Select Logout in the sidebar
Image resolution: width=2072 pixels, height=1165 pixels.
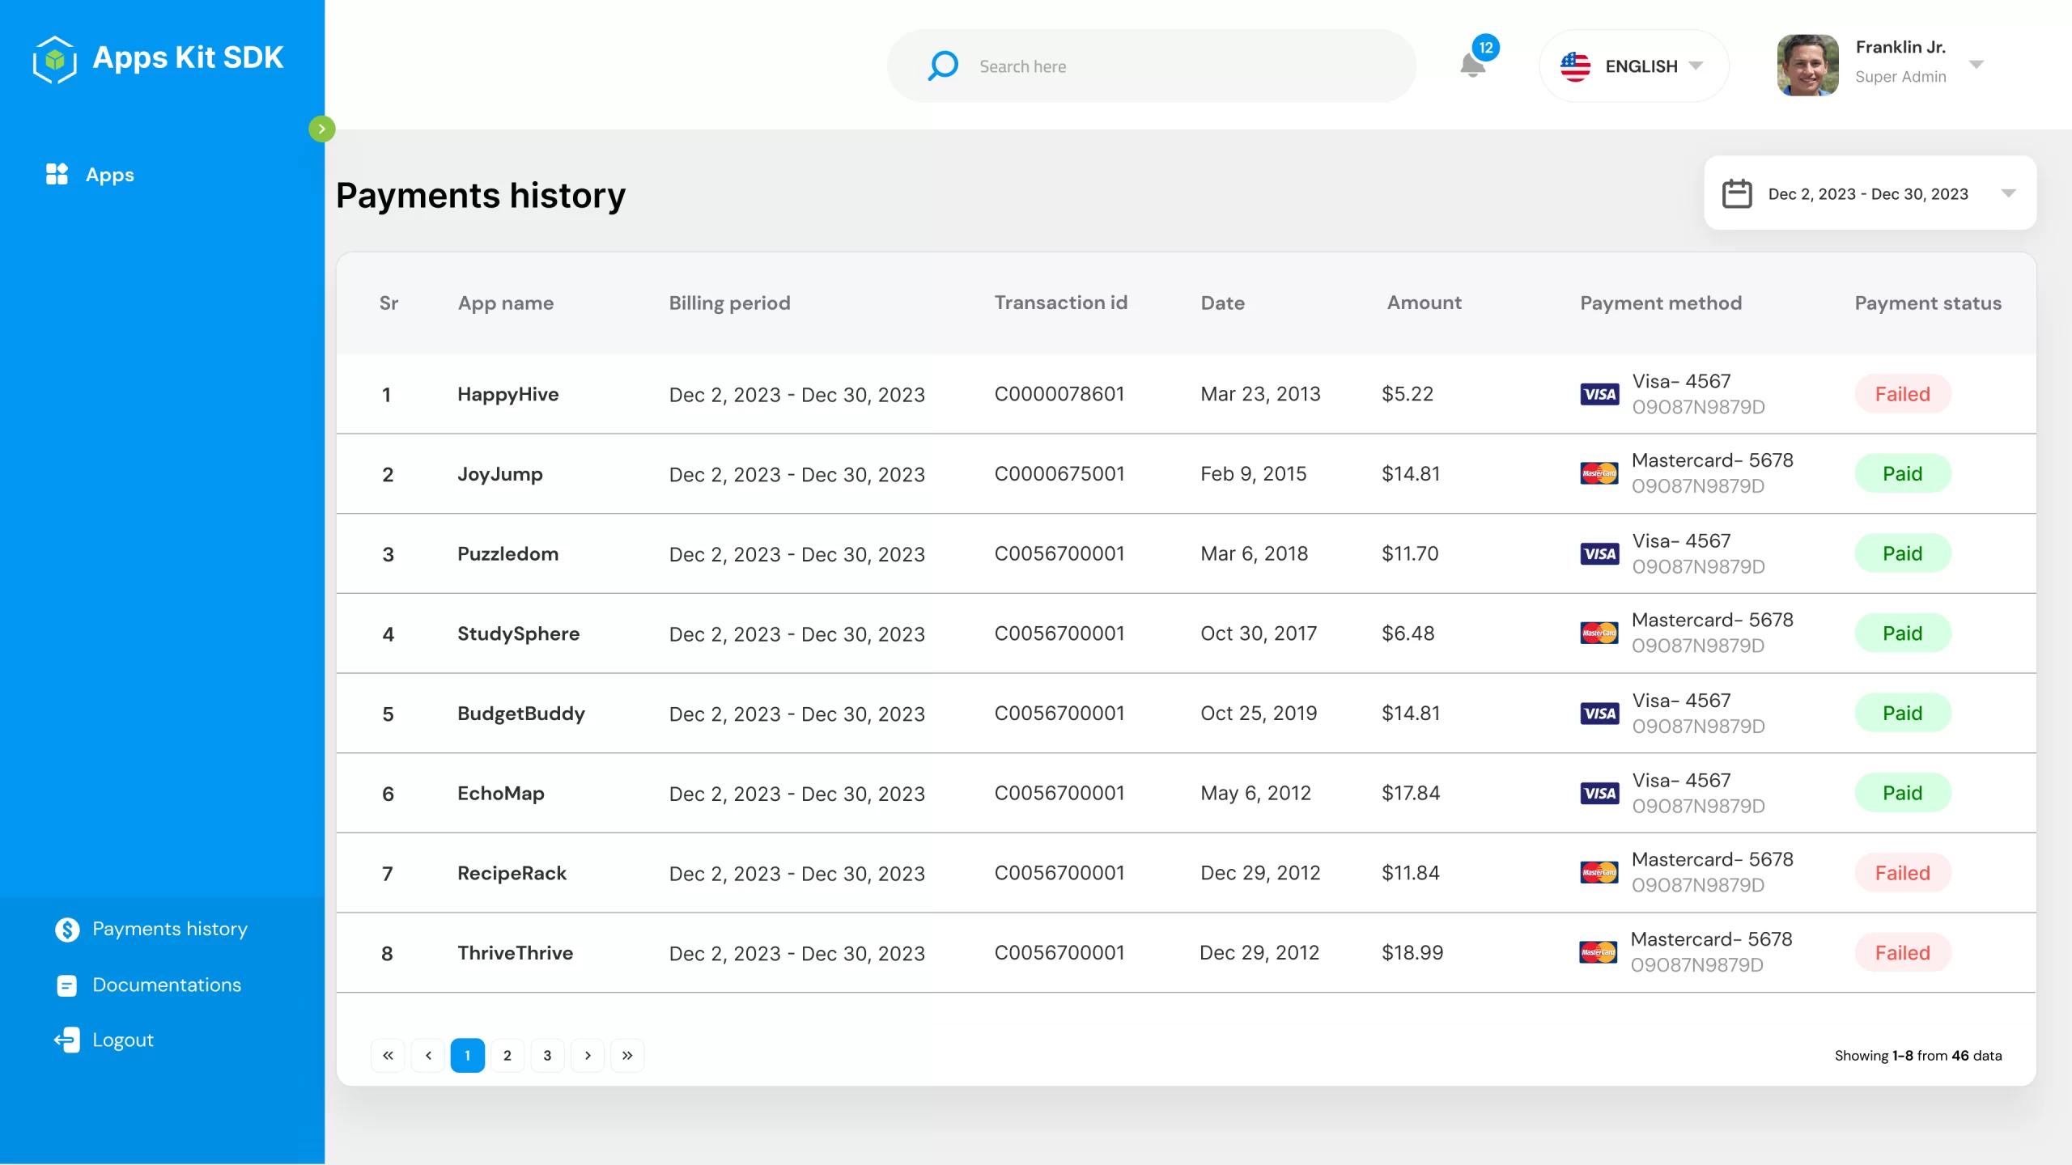[123, 1040]
